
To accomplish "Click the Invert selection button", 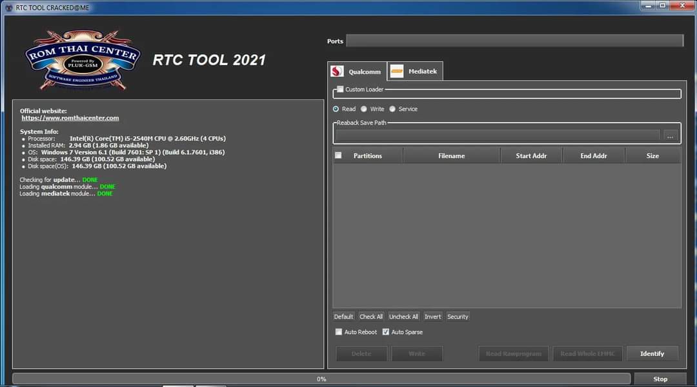I will point(432,317).
